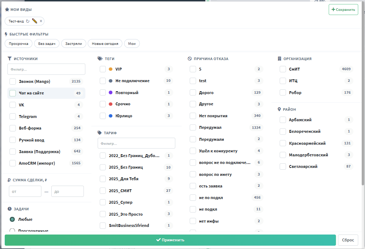Viewport: 365px width, 249px height.
Task: Check the VIP tag checkbox
Action: (x=103, y=69)
